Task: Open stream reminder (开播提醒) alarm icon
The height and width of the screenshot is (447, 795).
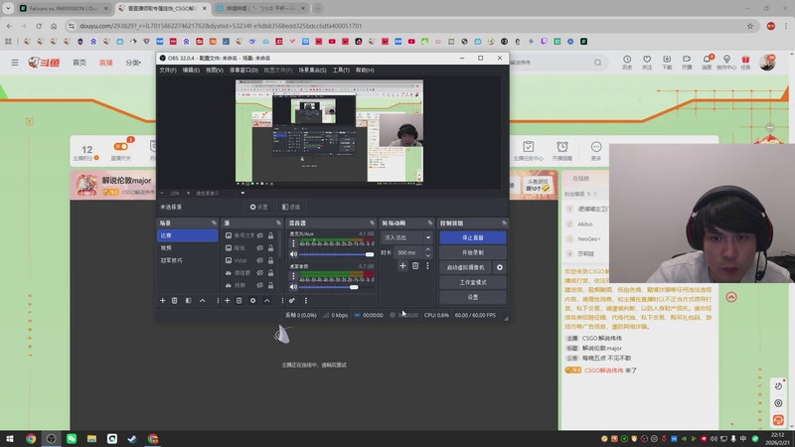Action: [x=562, y=151]
